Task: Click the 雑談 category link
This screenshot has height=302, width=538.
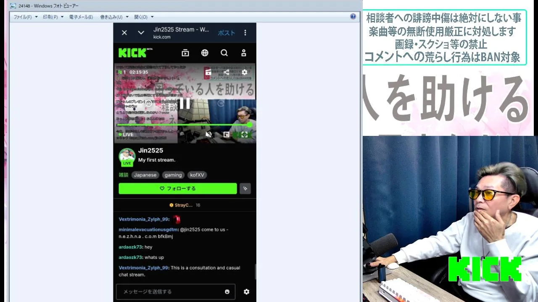Action: tap(124, 175)
